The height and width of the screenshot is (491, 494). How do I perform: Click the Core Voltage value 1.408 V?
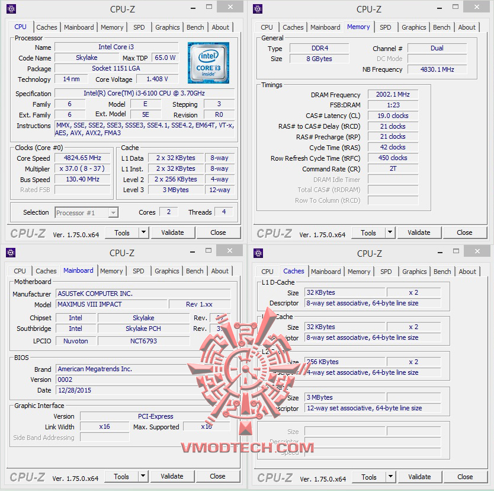click(157, 79)
